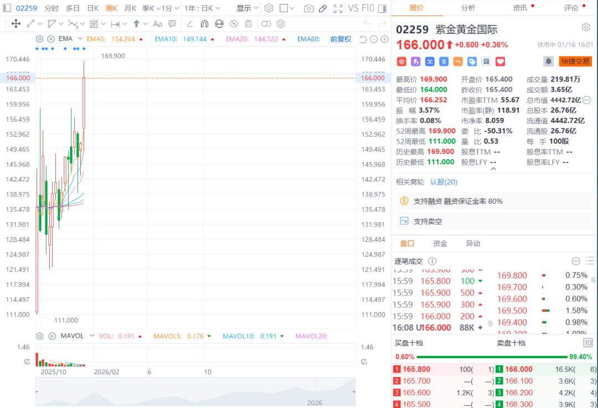598x408 pixels.
Task: Take a chart screenshot with camera icon
Action: 309,8
